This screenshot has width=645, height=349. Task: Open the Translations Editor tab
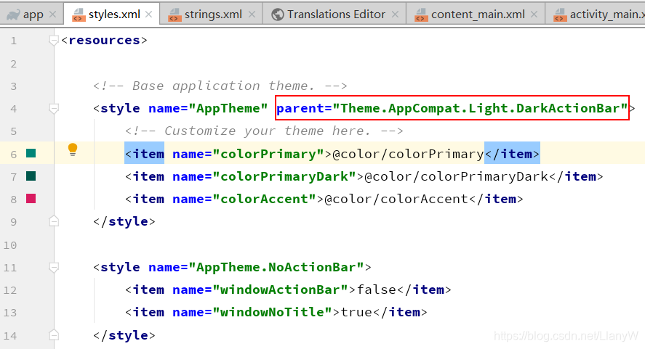coord(334,15)
